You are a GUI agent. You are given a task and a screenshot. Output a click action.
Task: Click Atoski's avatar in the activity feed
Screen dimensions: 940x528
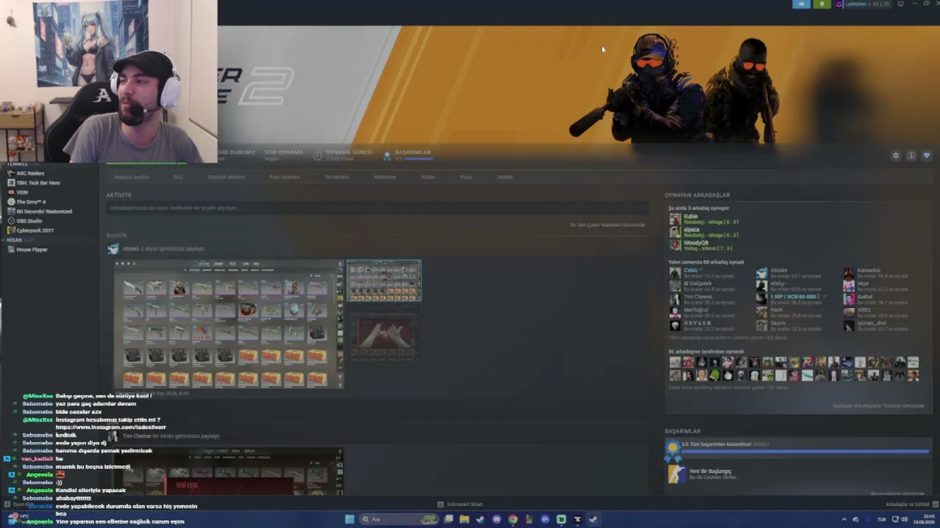[113, 249]
